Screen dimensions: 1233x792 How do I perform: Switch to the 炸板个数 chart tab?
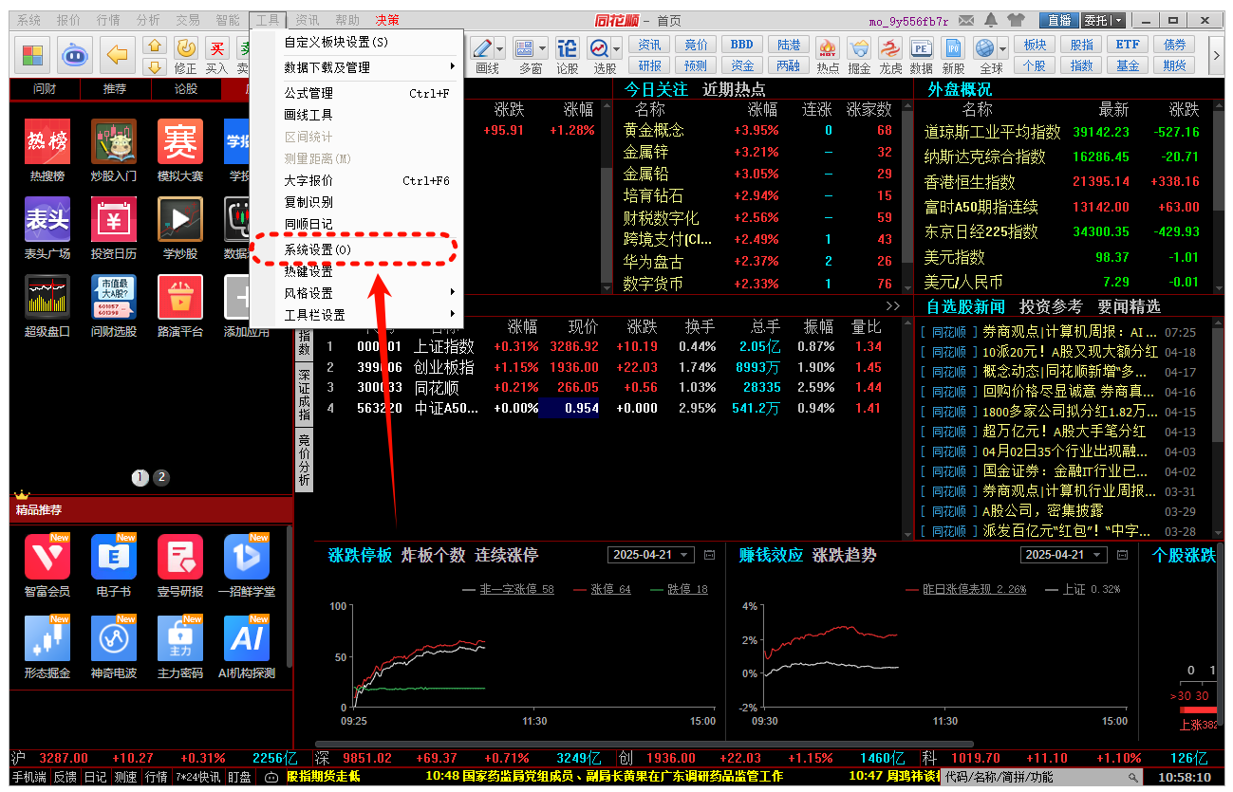434,555
